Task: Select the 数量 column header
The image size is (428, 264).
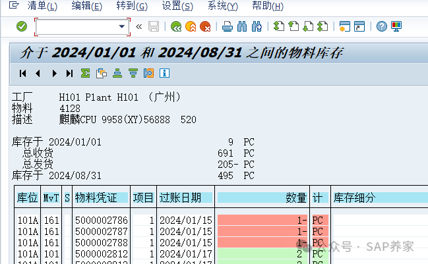Action: pyautogui.click(x=262, y=198)
